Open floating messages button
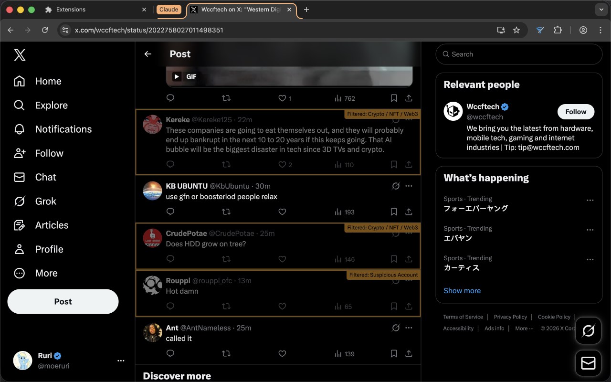This screenshot has width=611, height=382. (x=588, y=363)
